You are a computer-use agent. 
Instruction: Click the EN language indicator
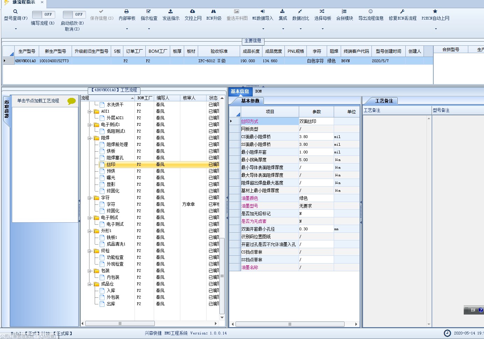pyautogui.click(x=473, y=310)
